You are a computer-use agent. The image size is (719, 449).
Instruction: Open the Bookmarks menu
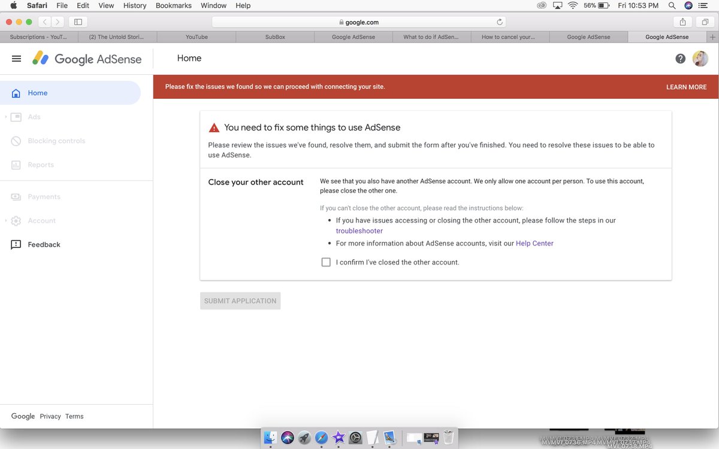(174, 5)
